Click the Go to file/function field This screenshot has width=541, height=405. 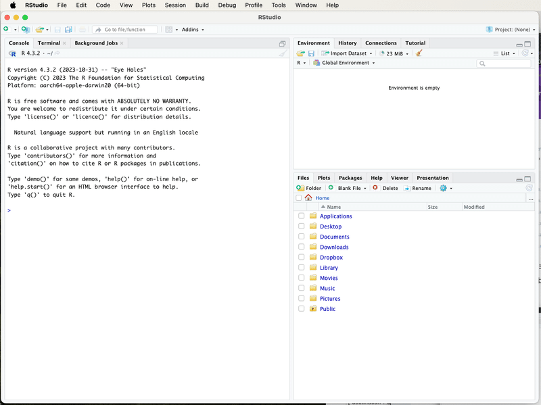(125, 30)
